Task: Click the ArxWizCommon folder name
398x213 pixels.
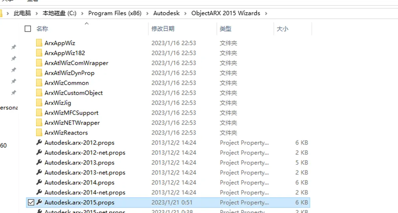Action: coord(67,83)
